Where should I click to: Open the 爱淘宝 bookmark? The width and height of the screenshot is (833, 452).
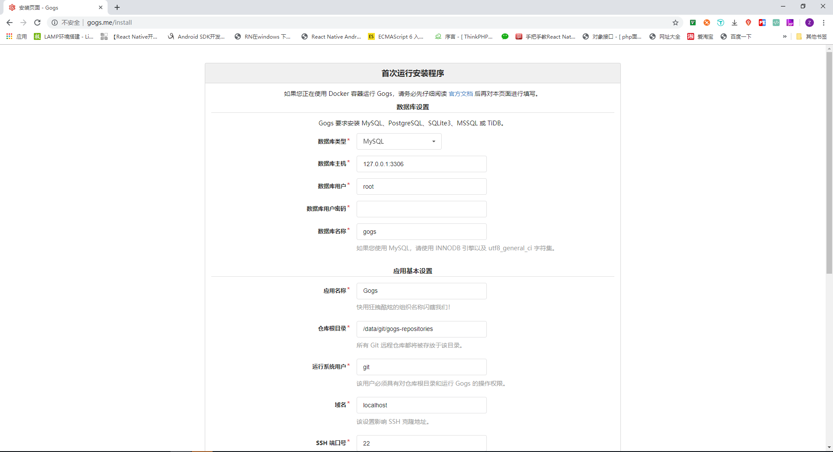pos(700,36)
